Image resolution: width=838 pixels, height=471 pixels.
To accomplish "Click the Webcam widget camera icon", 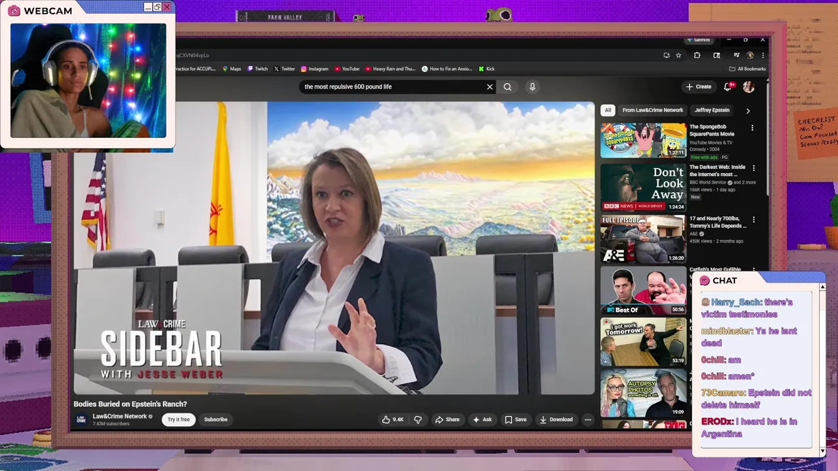I will 14,10.
